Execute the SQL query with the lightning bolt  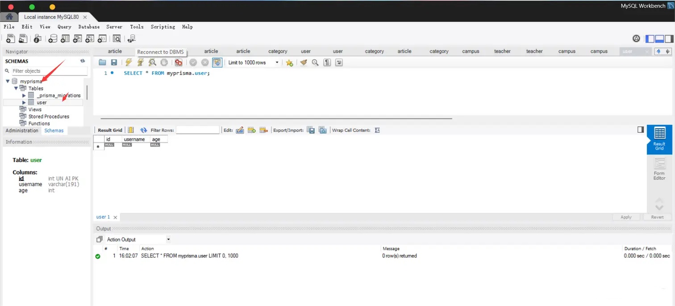point(129,63)
